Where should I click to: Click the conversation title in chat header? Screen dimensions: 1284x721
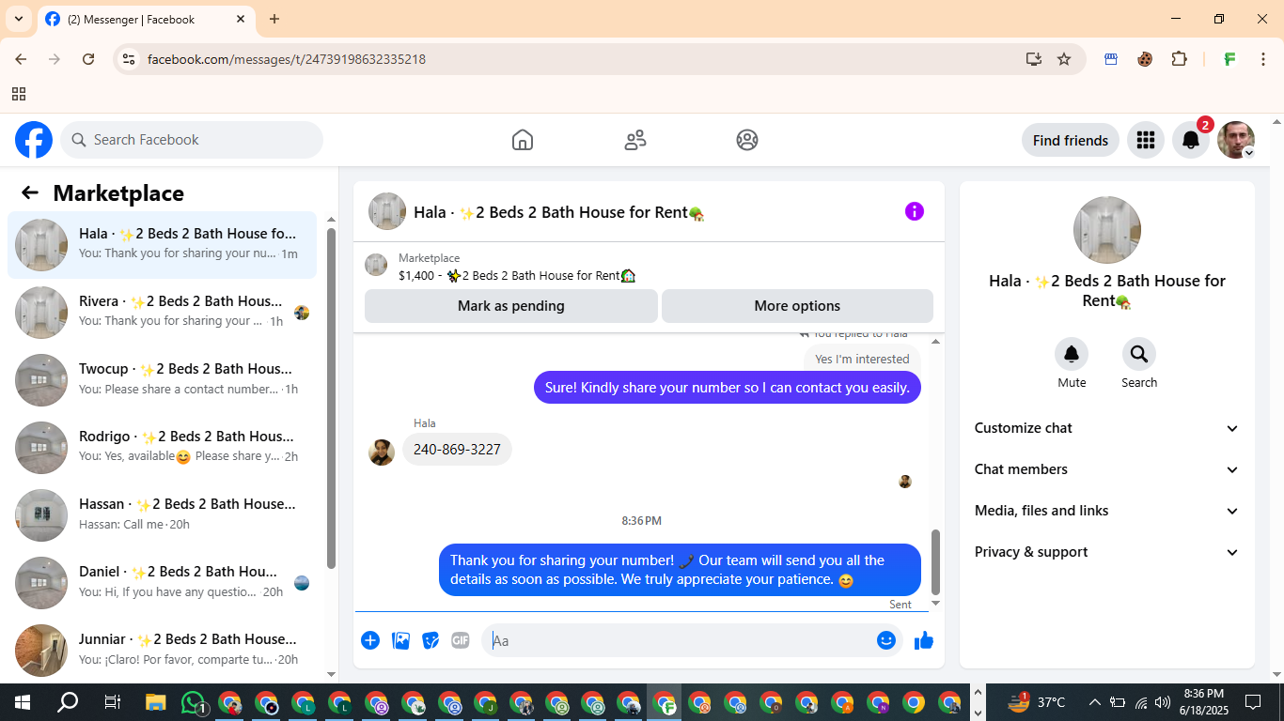(x=559, y=212)
